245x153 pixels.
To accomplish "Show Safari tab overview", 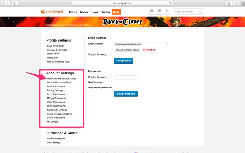I will 236,3.
